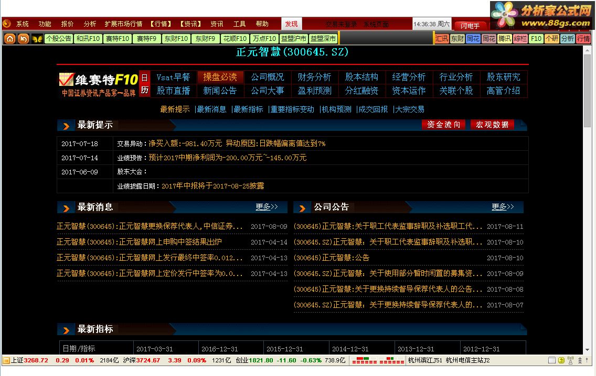This screenshot has width=596, height=376.
Task: Click the antenna signal icon in status bar
Action: point(570,360)
